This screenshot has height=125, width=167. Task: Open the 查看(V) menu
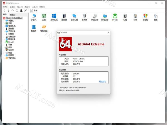(13, 7)
